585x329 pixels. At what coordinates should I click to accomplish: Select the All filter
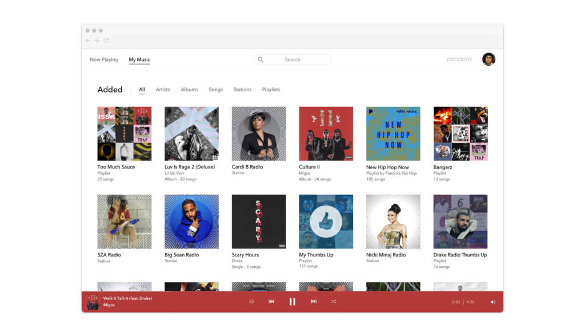[x=142, y=90]
